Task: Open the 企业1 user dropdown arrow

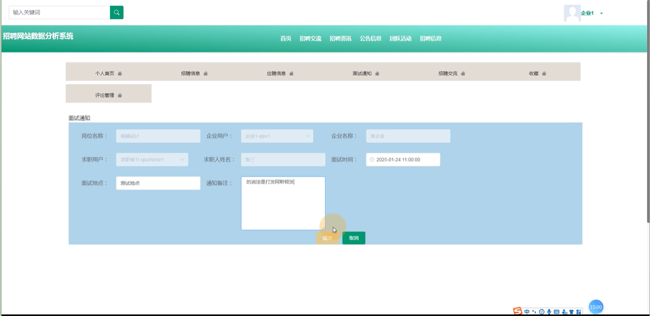Action: pos(601,13)
